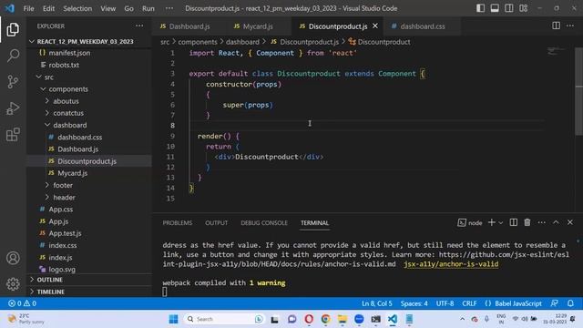
Task: Open the Edit menu
Action: (x=48, y=8)
